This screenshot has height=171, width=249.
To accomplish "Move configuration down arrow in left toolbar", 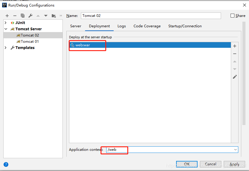I will click(46, 16).
